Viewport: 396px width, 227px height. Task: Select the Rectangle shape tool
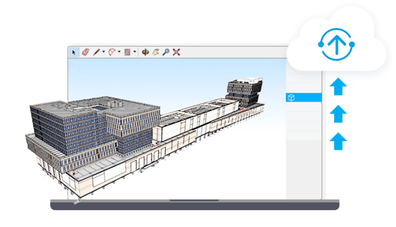tap(127, 52)
